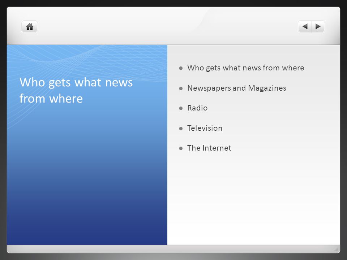The height and width of the screenshot is (260, 347).
Task: Select the 'Radio' bullet item
Action: pyautogui.click(x=197, y=108)
